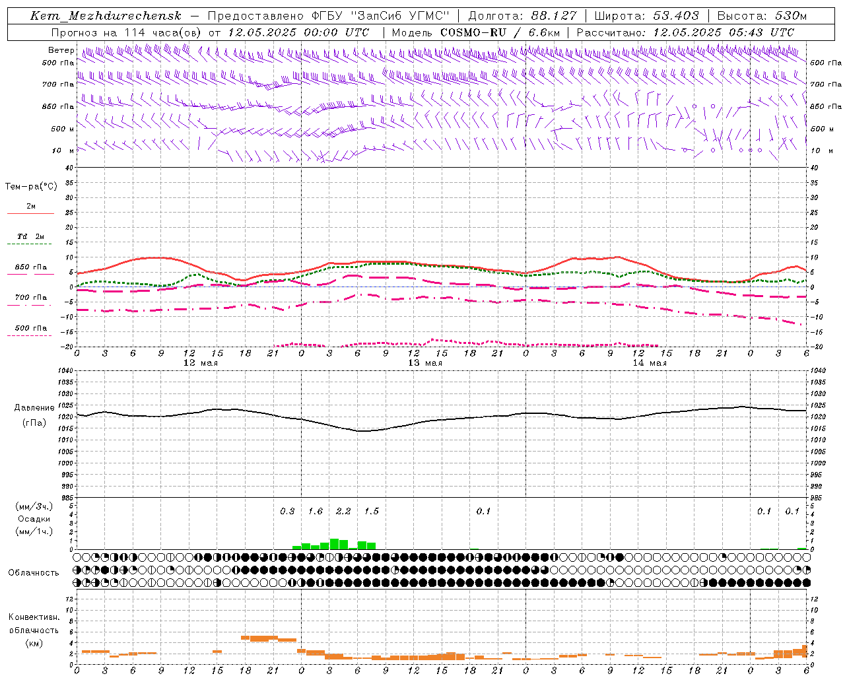Viewport: 845px width, 676px height.
Task: Click the (мм/1ч.) precipitation unit label
Action: [x=34, y=531]
